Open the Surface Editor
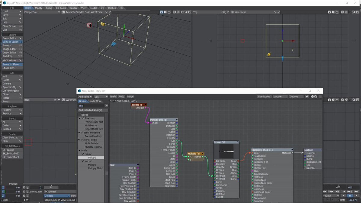361x203 pixels. tap(11, 42)
